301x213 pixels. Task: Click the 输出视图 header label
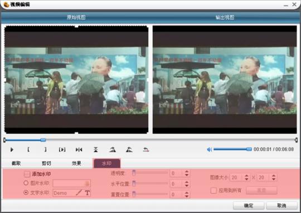pos(225,17)
